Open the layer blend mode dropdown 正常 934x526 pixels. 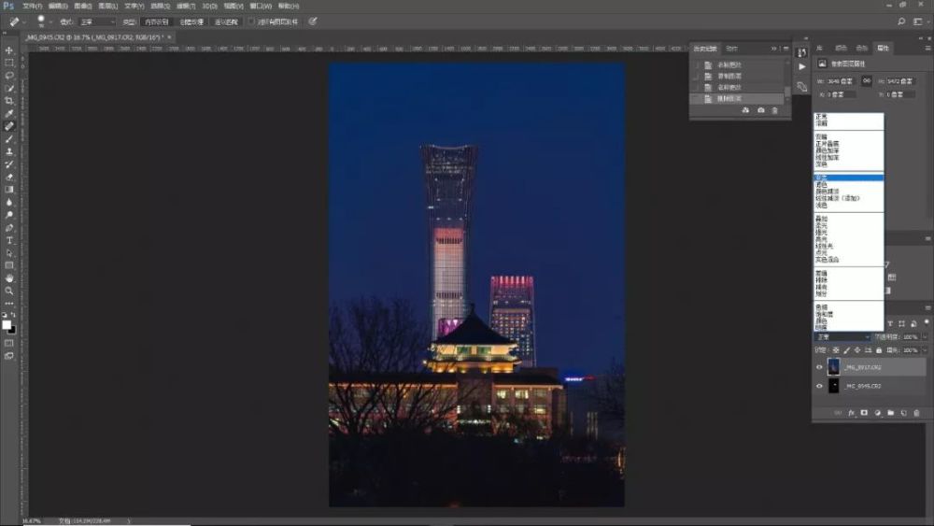[842, 336]
